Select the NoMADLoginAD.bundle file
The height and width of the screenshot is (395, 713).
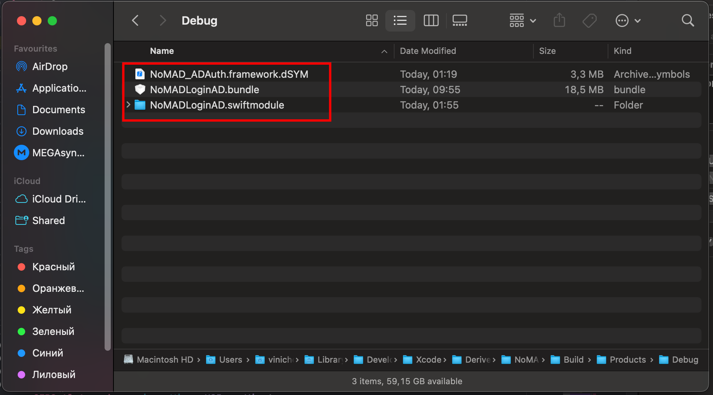(x=204, y=90)
